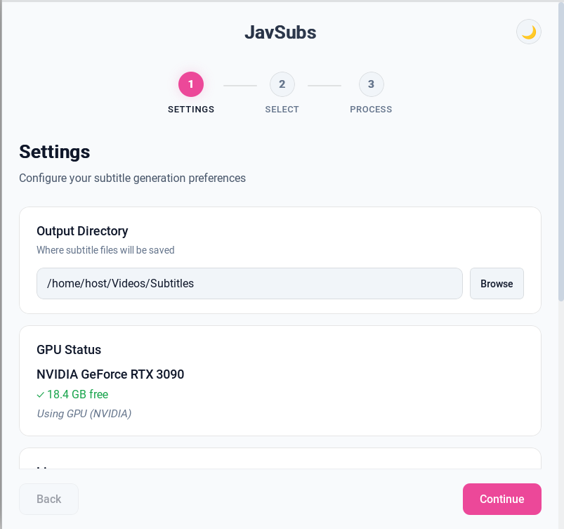The image size is (564, 529).
Task: Click the Using GPU (NVIDIA) text
Action: click(x=84, y=414)
